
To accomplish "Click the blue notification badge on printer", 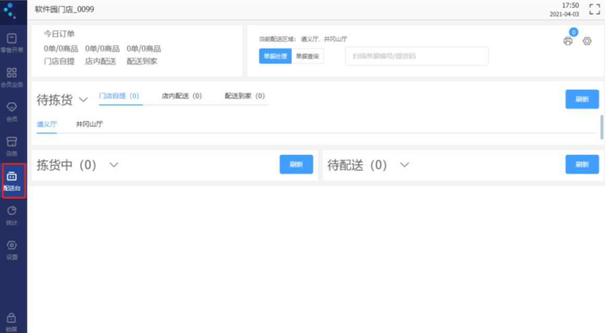I will [x=574, y=32].
